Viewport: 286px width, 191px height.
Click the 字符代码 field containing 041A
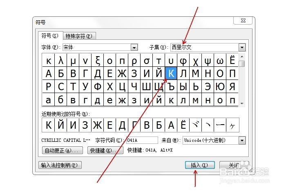pyautogui.click(x=142, y=140)
